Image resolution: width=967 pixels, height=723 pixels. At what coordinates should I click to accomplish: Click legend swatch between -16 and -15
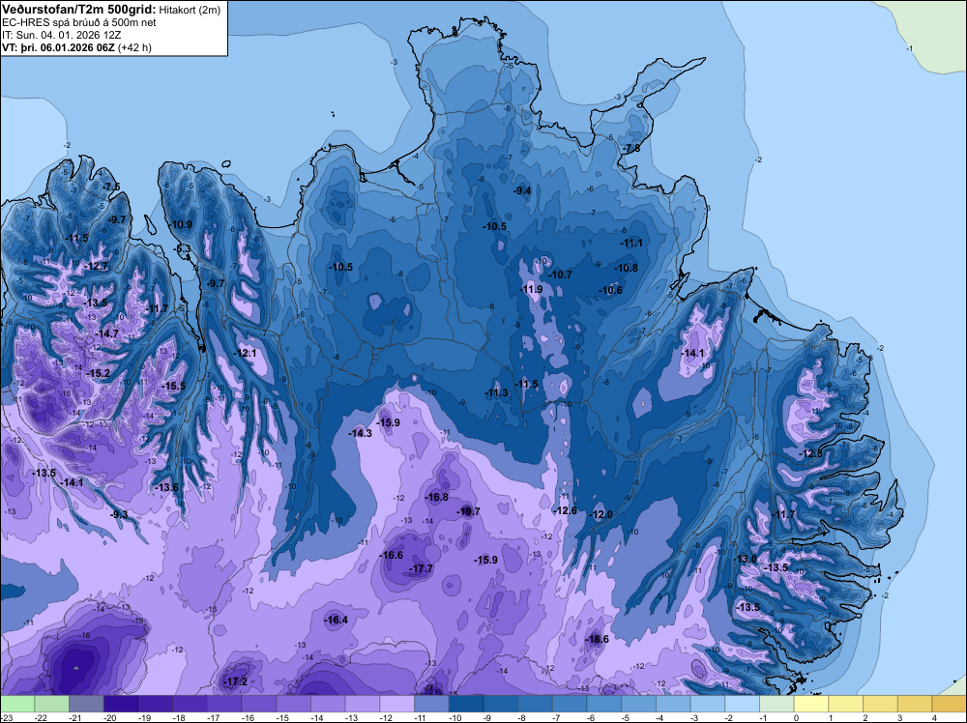coord(259,704)
